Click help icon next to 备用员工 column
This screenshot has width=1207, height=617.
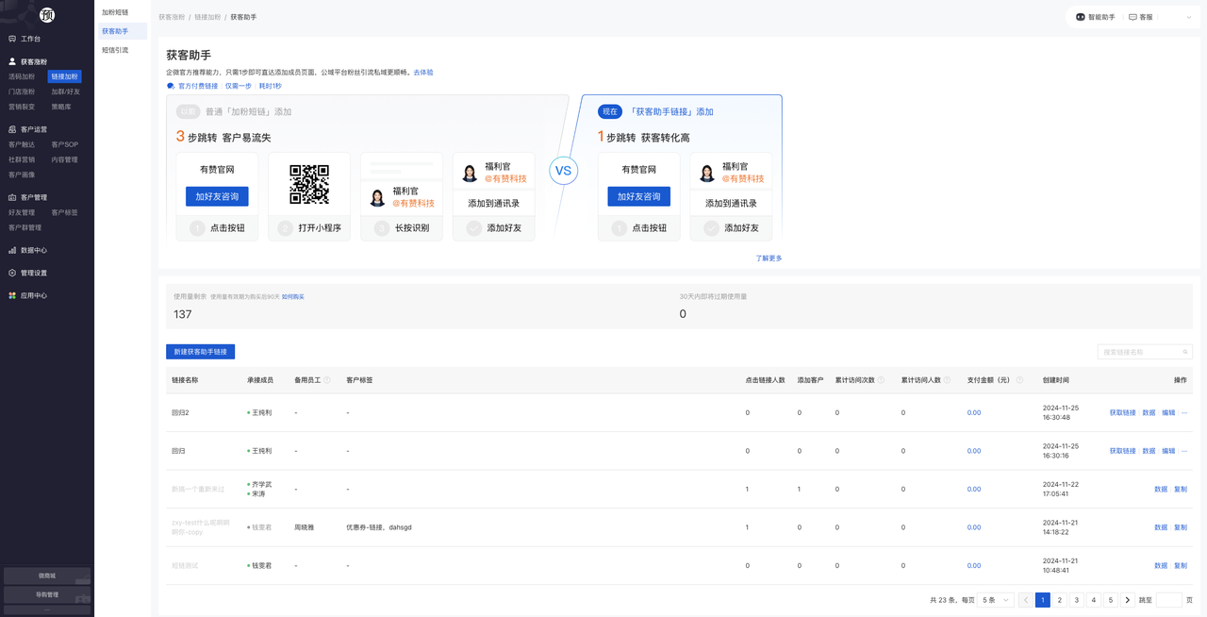click(x=327, y=380)
